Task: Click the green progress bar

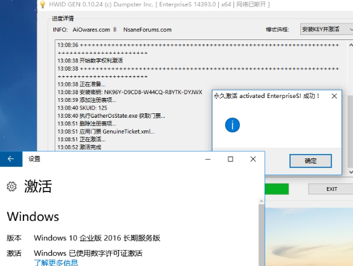Action: point(277,189)
